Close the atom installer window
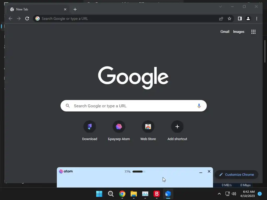Viewport: 267px width, 200px height. click(x=209, y=171)
